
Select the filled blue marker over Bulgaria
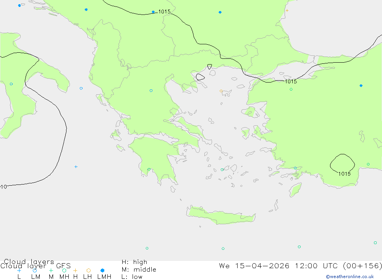tap(220, 12)
